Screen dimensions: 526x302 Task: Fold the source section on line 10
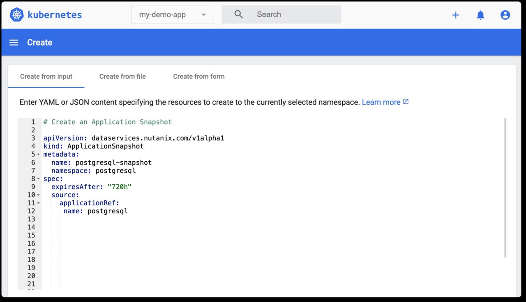pyautogui.click(x=38, y=195)
